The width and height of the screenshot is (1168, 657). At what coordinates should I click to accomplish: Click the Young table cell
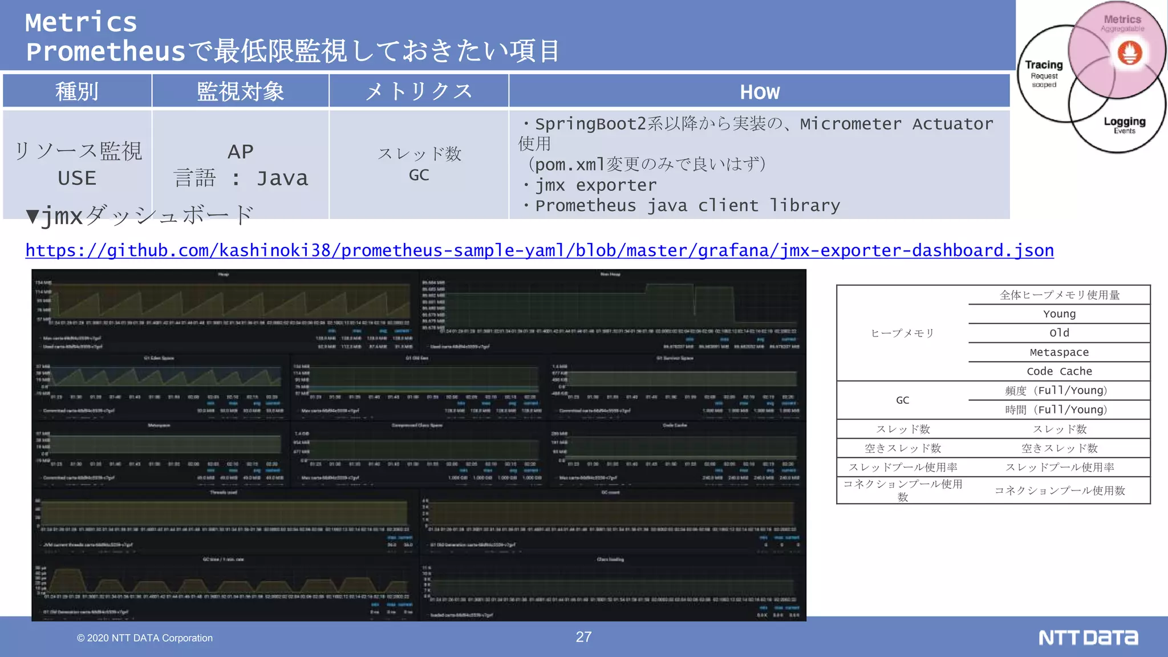[x=1059, y=314]
